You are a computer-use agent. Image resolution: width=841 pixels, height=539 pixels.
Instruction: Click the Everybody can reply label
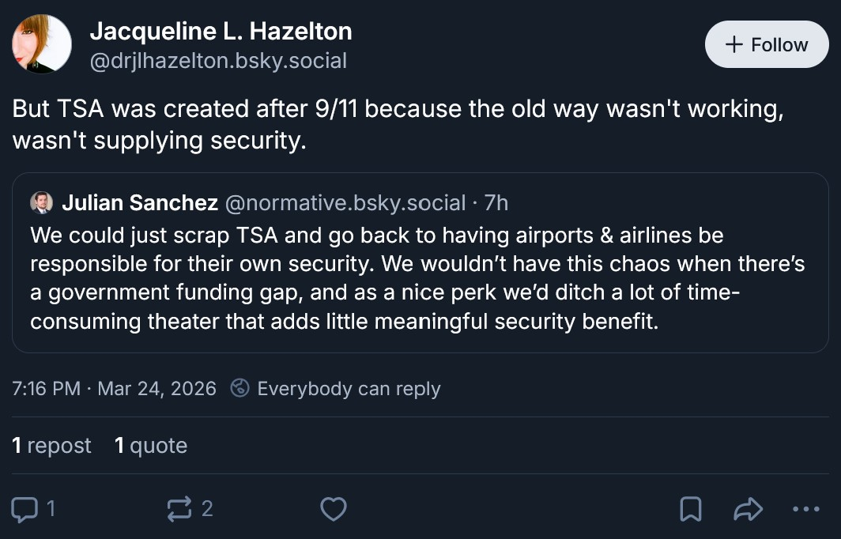pyautogui.click(x=349, y=389)
